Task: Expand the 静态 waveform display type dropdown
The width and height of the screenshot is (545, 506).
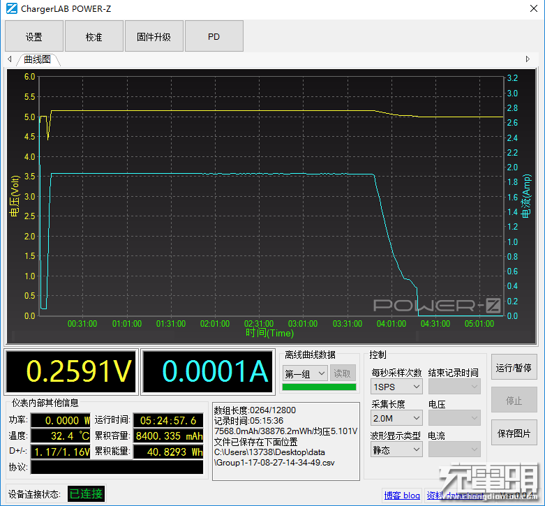Action: pos(396,450)
